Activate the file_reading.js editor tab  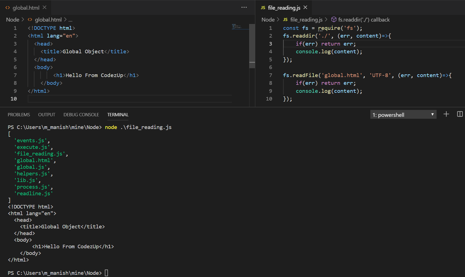coord(284,7)
